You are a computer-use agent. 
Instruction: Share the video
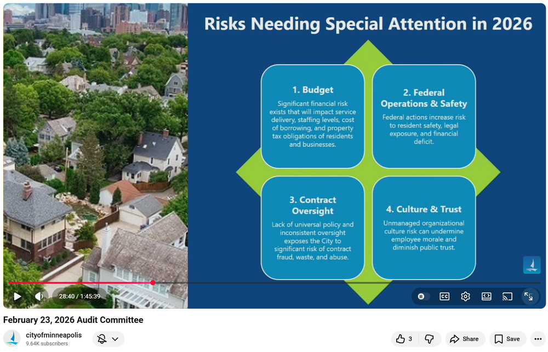coord(465,339)
